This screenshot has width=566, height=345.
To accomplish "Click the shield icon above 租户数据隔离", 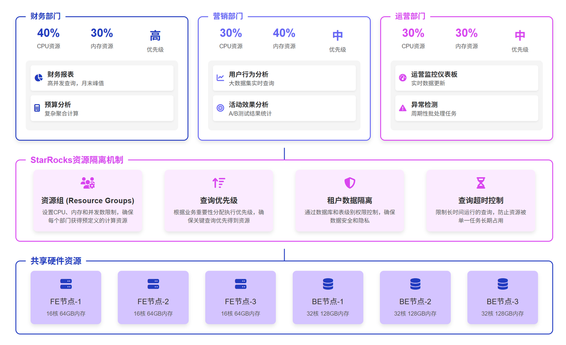I will coord(350,183).
